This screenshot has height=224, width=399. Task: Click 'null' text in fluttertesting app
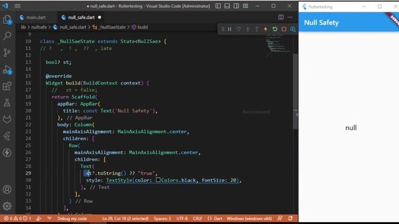click(351, 128)
